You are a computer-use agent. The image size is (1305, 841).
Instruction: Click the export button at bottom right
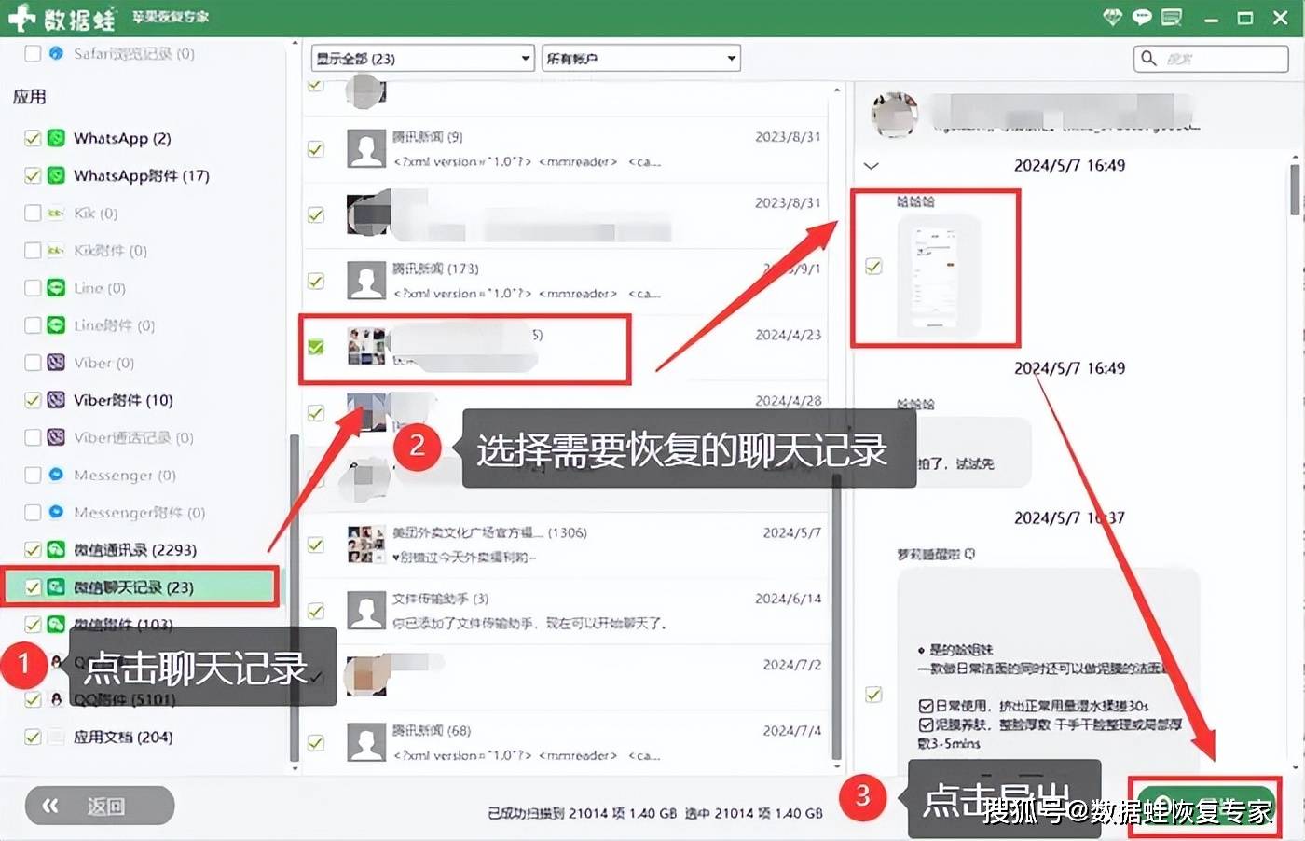point(1207,808)
